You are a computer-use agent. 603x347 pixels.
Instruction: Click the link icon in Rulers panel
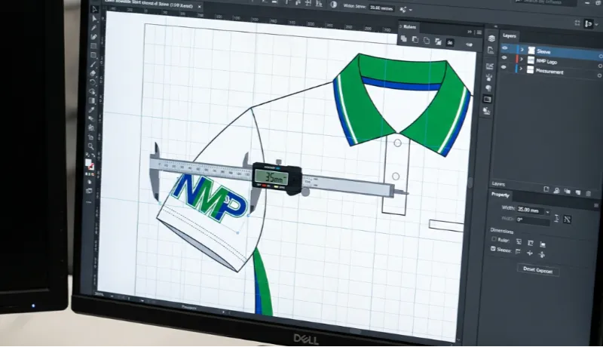[469, 45]
